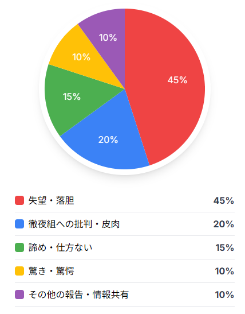Click the purple swatch beside その他の報告・情報共有
This screenshot has width=245, height=314.
coord(19,294)
